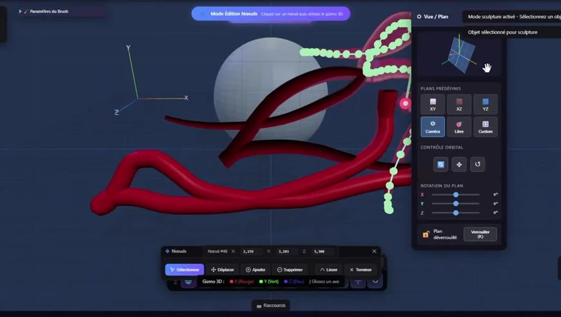Click the Lisser button
The height and width of the screenshot is (317, 561).
click(329, 269)
